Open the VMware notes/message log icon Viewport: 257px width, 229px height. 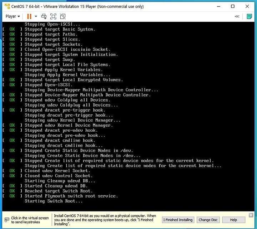[x=249, y=16]
